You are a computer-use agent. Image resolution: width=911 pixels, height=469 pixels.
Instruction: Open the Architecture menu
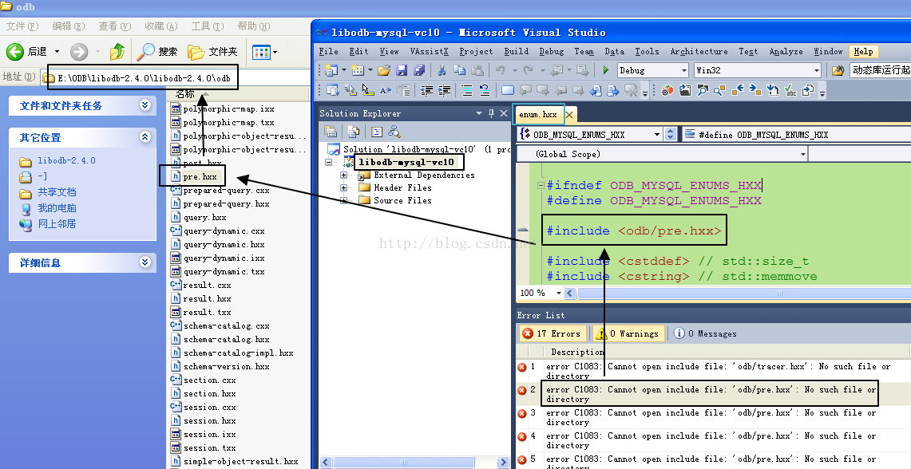coord(699,51)
